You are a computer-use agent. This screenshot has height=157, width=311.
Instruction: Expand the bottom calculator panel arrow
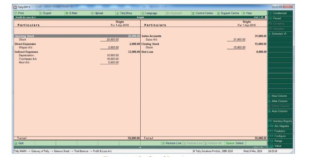click(x=140, y=147)
